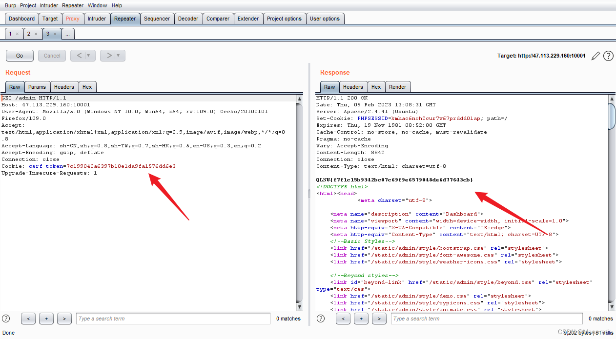Switch to the Proxy tab
This screenshot has height=339, width=616.
click(x=72, y=19)
